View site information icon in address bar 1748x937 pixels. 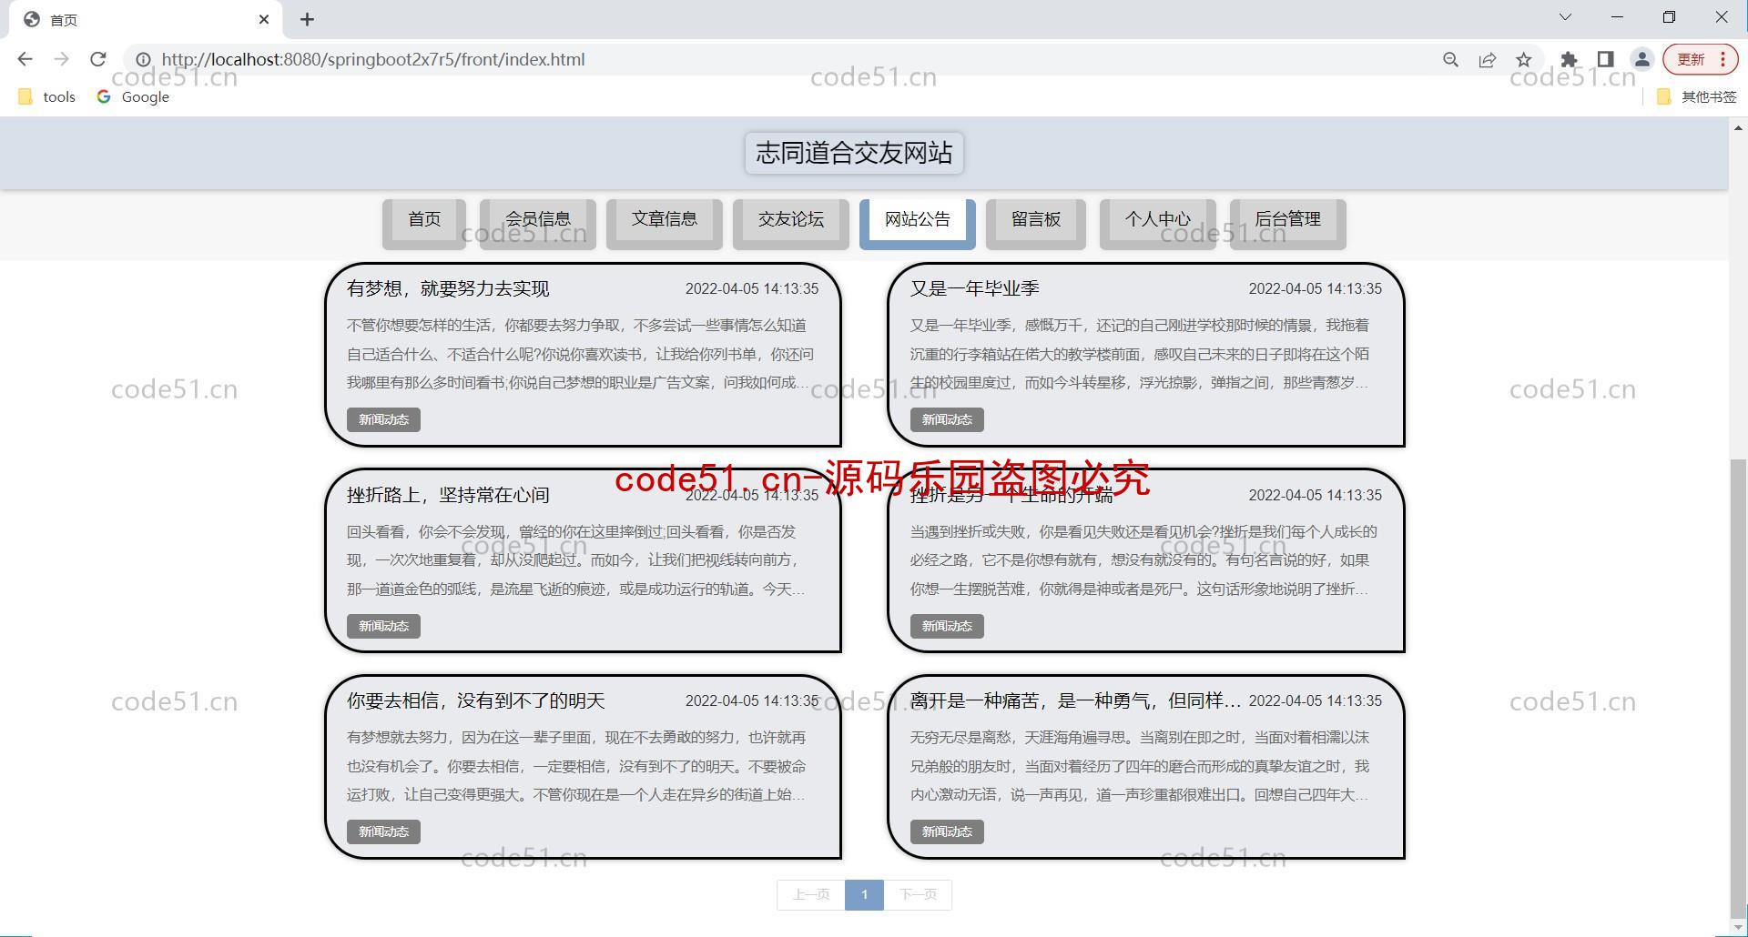tap(143, 59)
